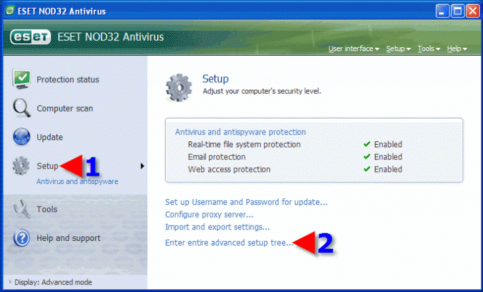The width and height of the screenshot is (483, 292).
Task: Click the Update globe icon
Action: 22,137
